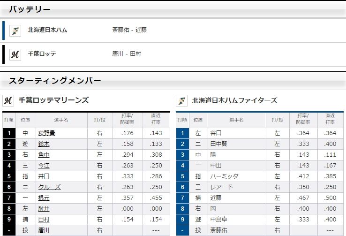Click recent average .455 for 根元
This screenshot has height=236, width=346.
pos(156,198)
